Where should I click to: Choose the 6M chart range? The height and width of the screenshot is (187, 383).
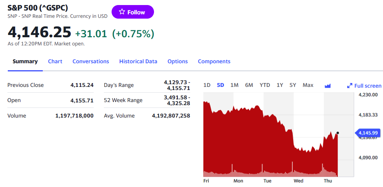click(249, 85)
